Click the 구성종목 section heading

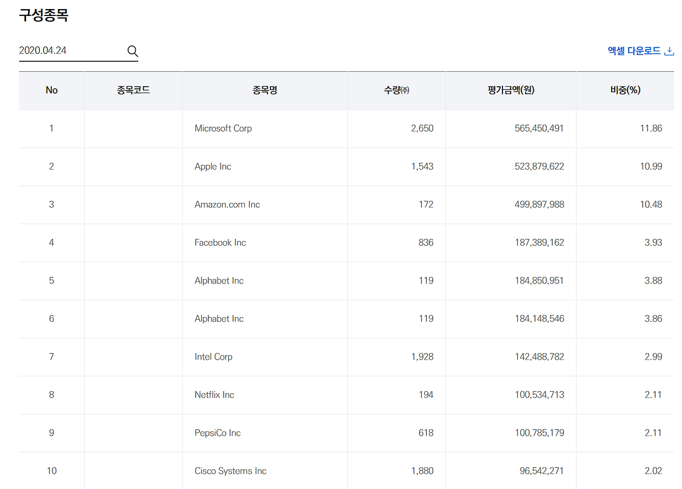pyautogui.click(x=44, y=15)
